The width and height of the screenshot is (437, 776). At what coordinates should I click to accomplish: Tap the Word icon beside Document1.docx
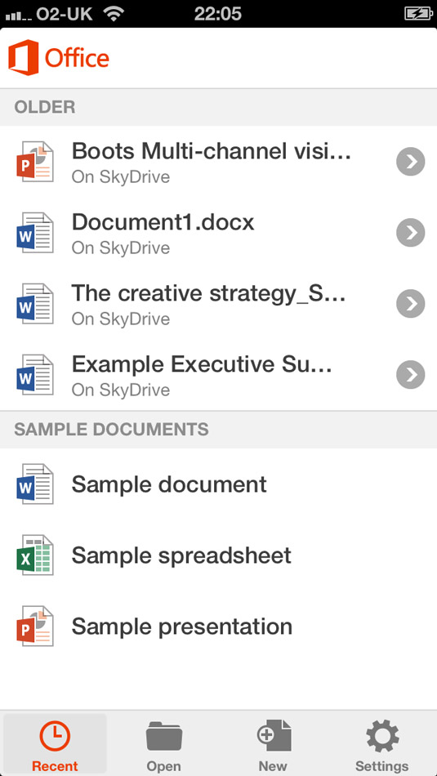click(34, 233)
